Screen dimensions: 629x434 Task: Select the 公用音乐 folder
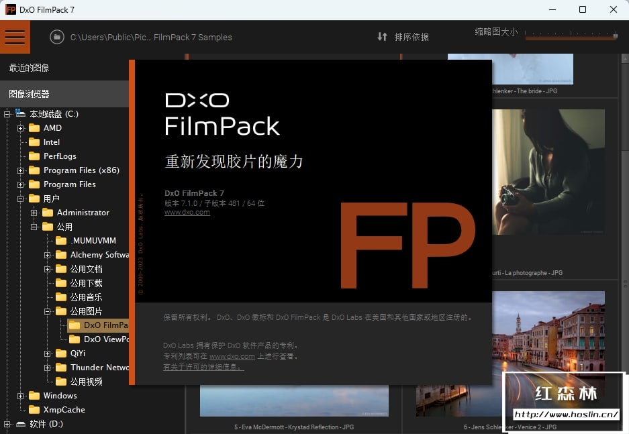pos(86,297)
